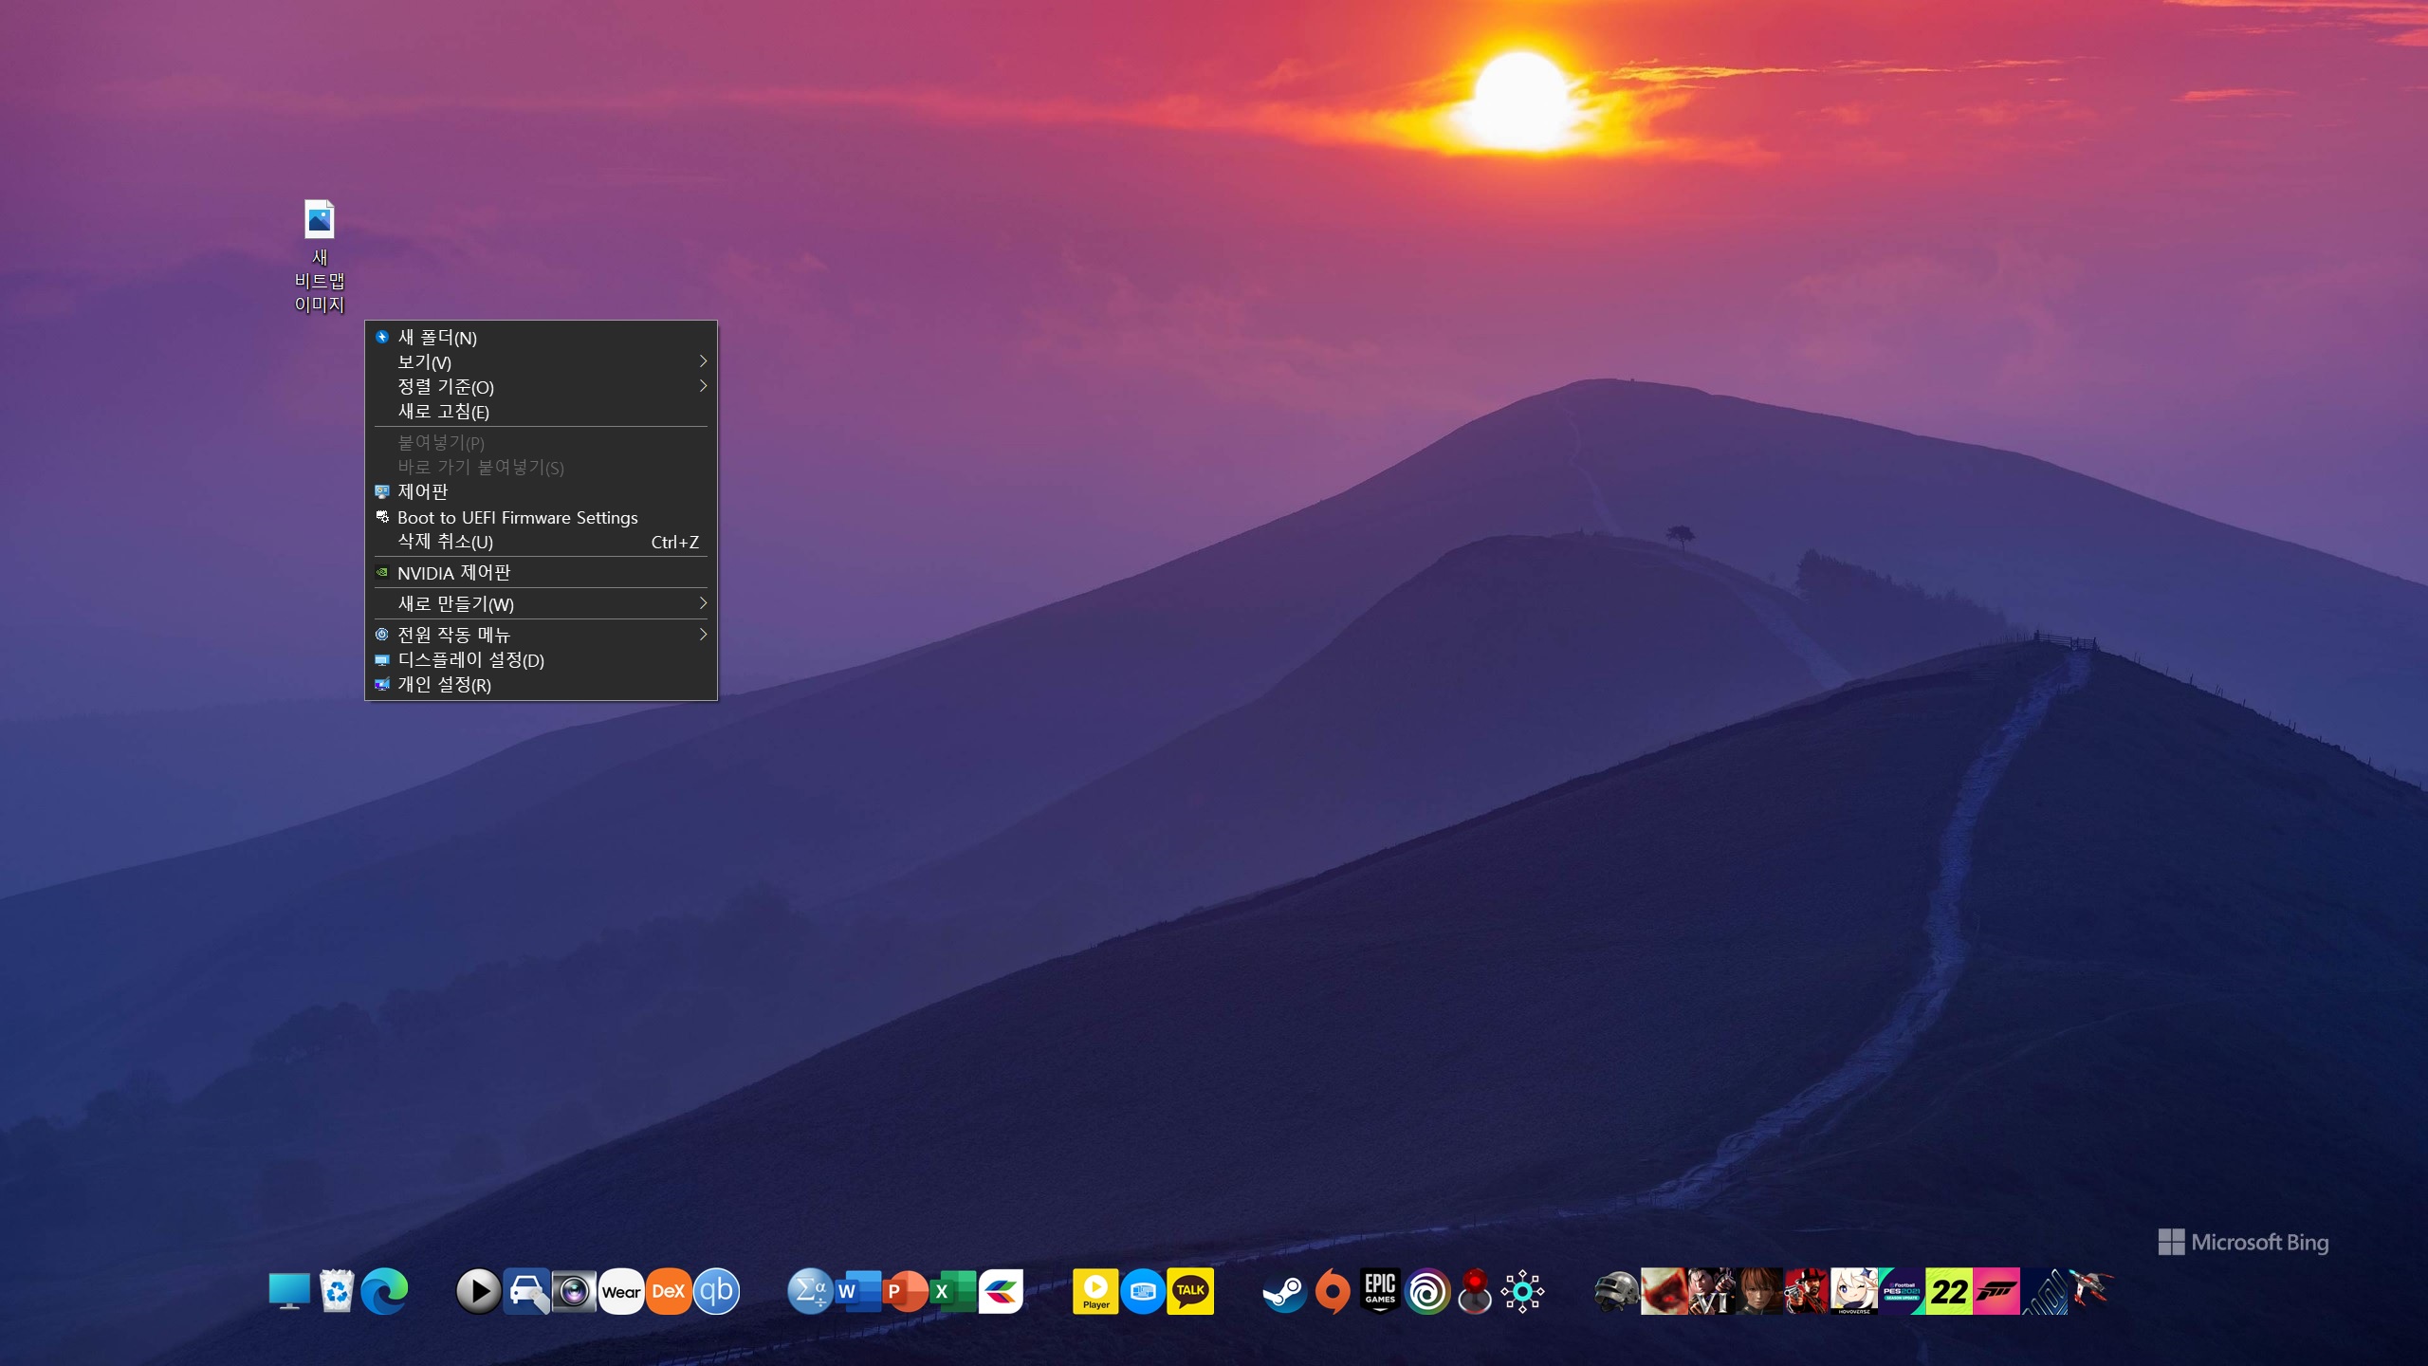Image resolution: width=2428 pixels, height=1366 pixels.
Task: Launch Excel from the dock
Action: point(953,1291)
